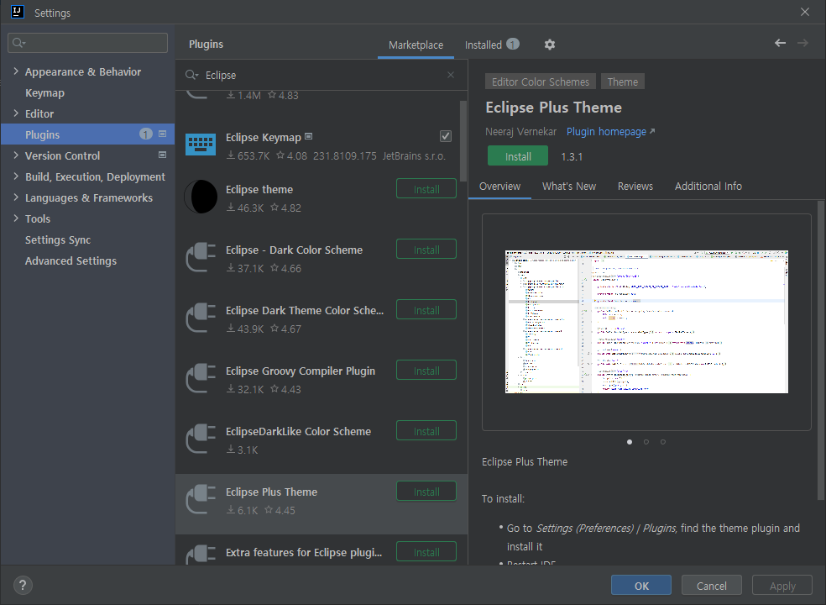Show the second screenshot via pagination dot

coord(646,442)
